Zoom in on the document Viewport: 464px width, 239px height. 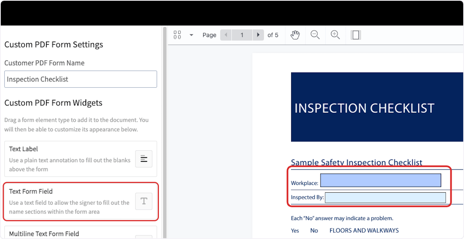[335, 35]
